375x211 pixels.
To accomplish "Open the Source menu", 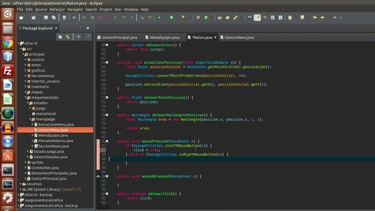I will [41, 9].
